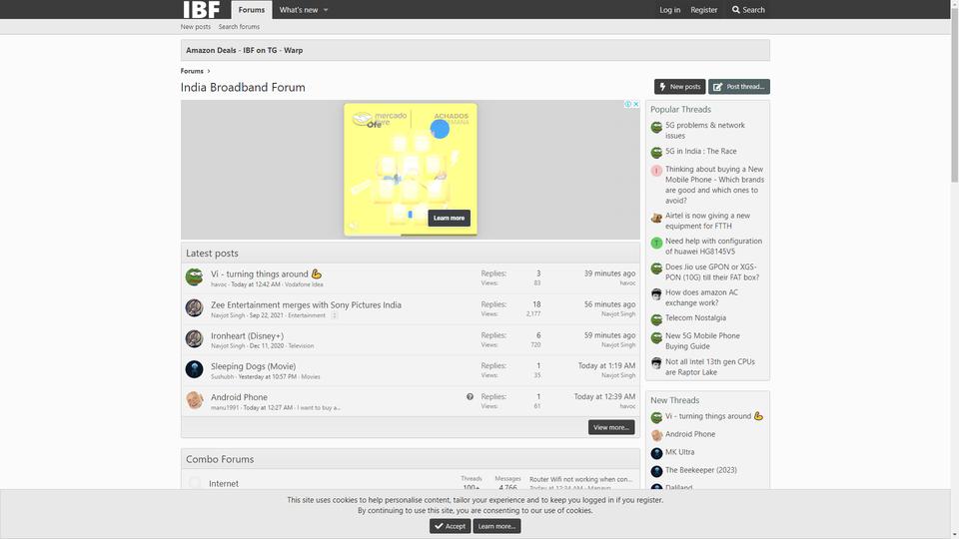Click Navjot Singh avatar on Zee Entertainment thread

[195, 308]
